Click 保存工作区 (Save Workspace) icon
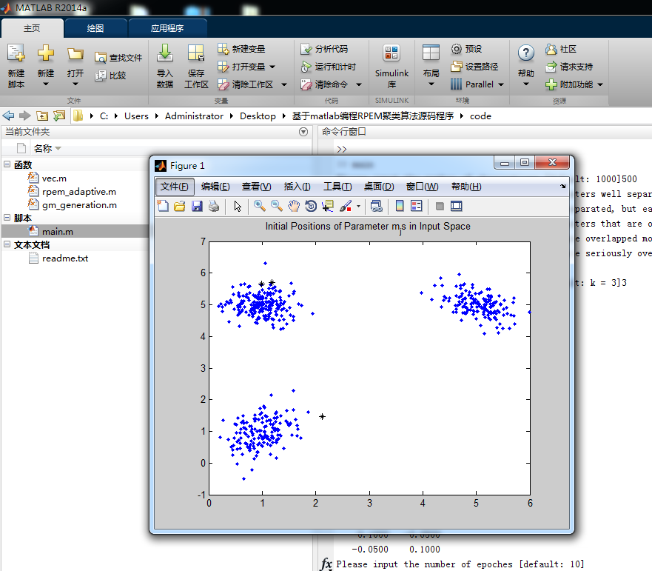 (x=196, y=53)
